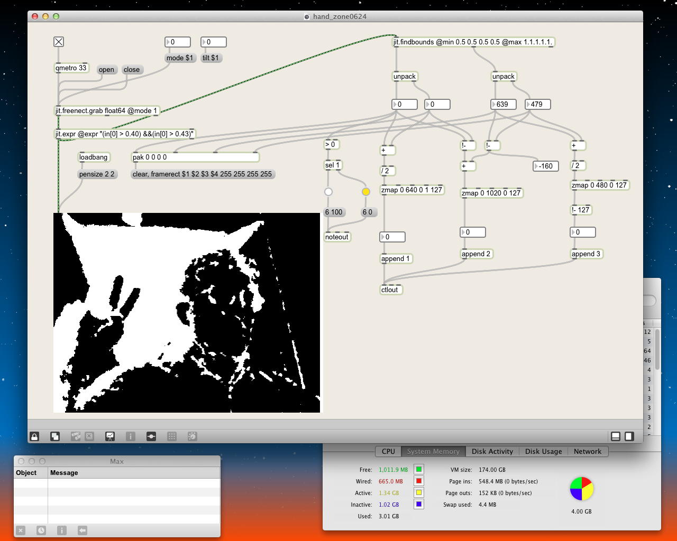Click the number box showing 639
The image size is (677, 541).
504,105
